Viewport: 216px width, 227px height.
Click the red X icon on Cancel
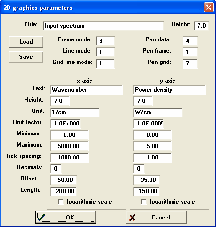[x=133, y=218]
